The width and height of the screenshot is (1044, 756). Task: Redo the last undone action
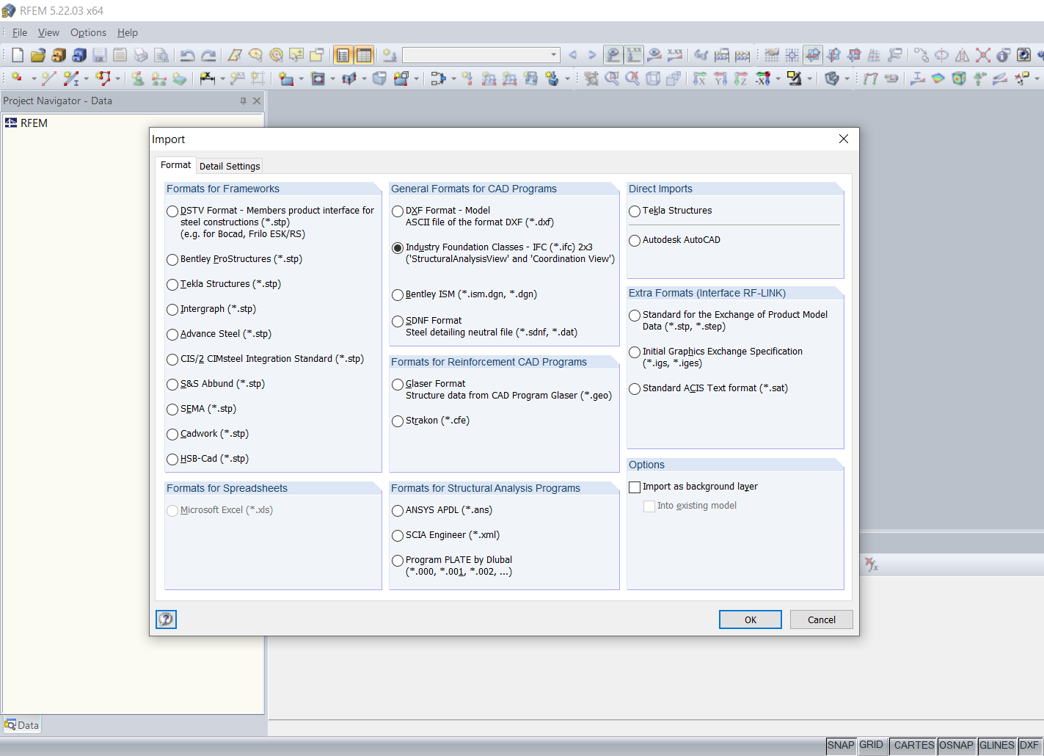pos(209,54)
